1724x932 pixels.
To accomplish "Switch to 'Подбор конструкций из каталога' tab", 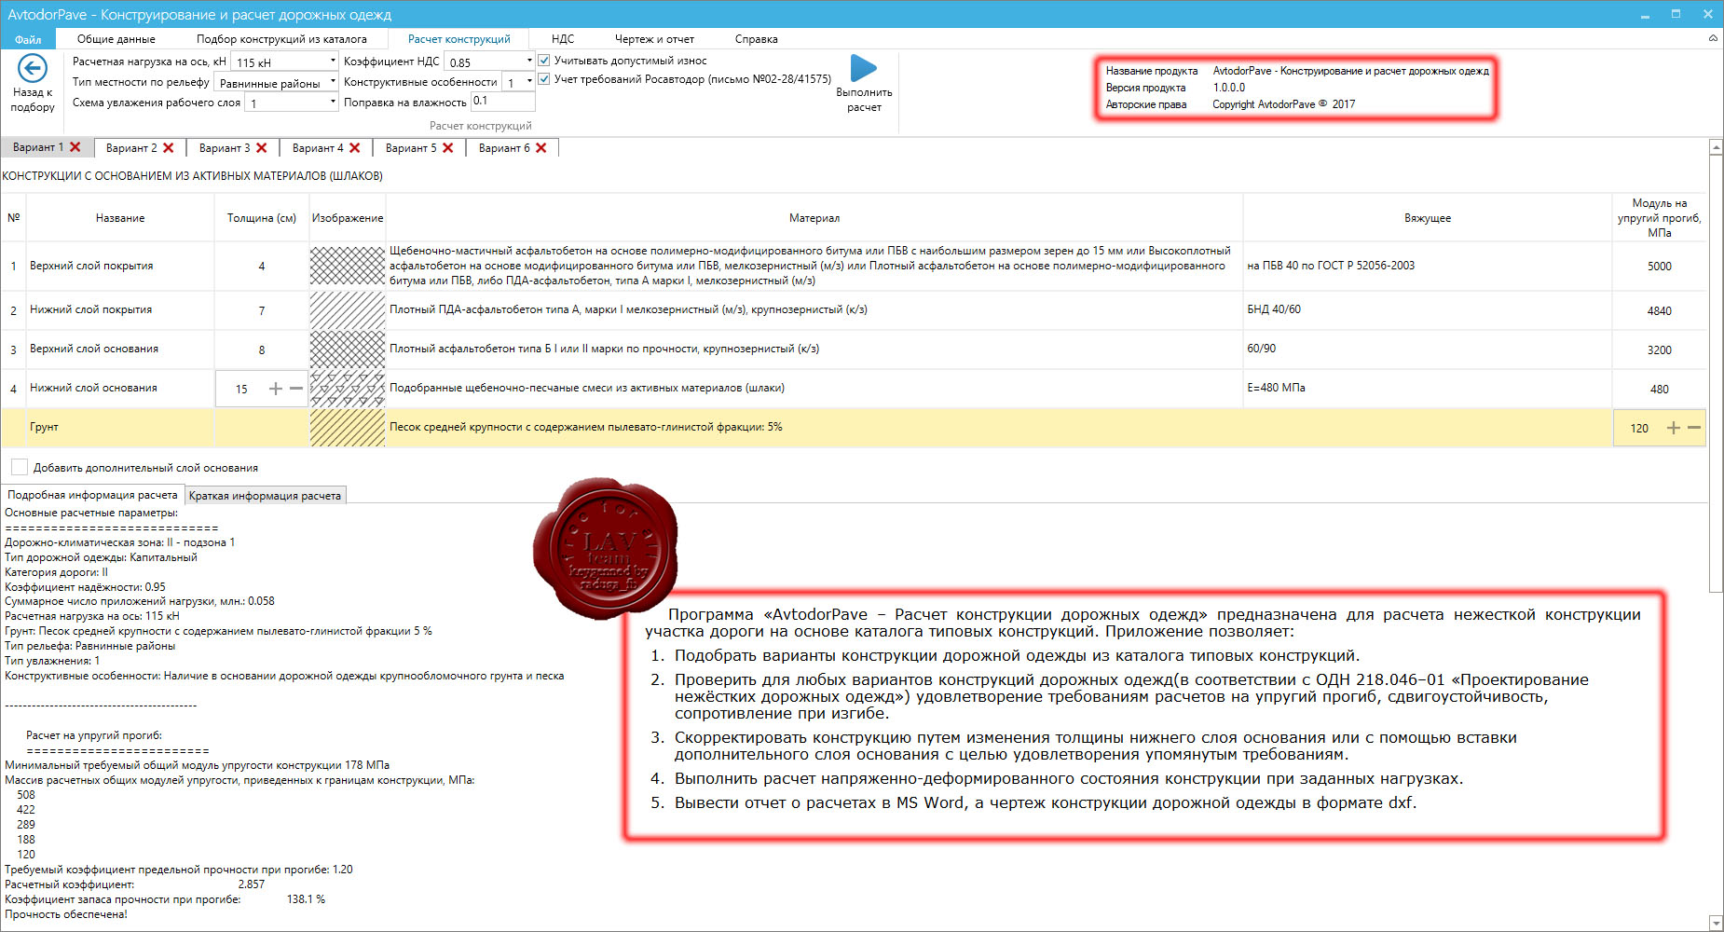I will pyautogui.click(x=281, y=39).
